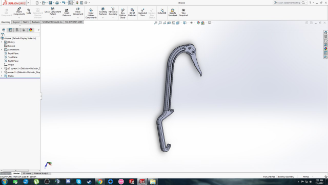Switch to DimXpertManager crosshair tab

24,30
